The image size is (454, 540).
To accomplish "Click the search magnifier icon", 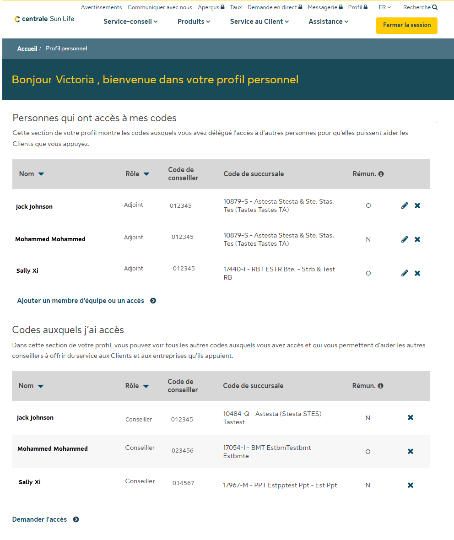I will pyautogui.click(x=435, y=7).
